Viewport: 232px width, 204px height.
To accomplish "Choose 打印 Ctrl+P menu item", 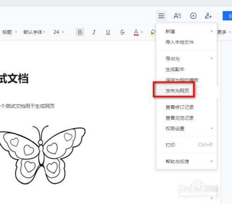I will coord(187,145).
